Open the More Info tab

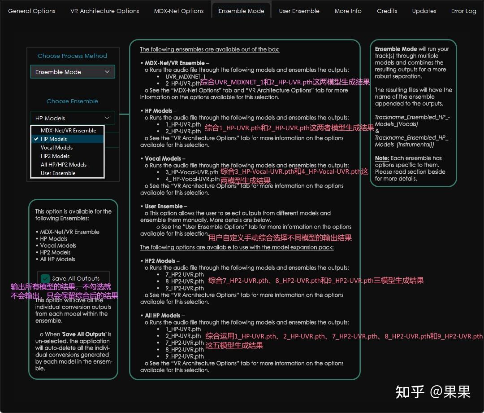348,11
